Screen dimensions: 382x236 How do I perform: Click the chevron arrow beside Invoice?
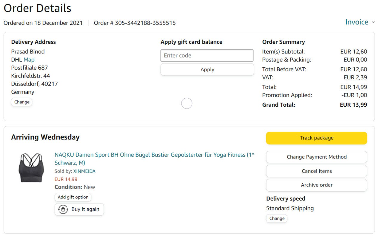coord(373,22)
